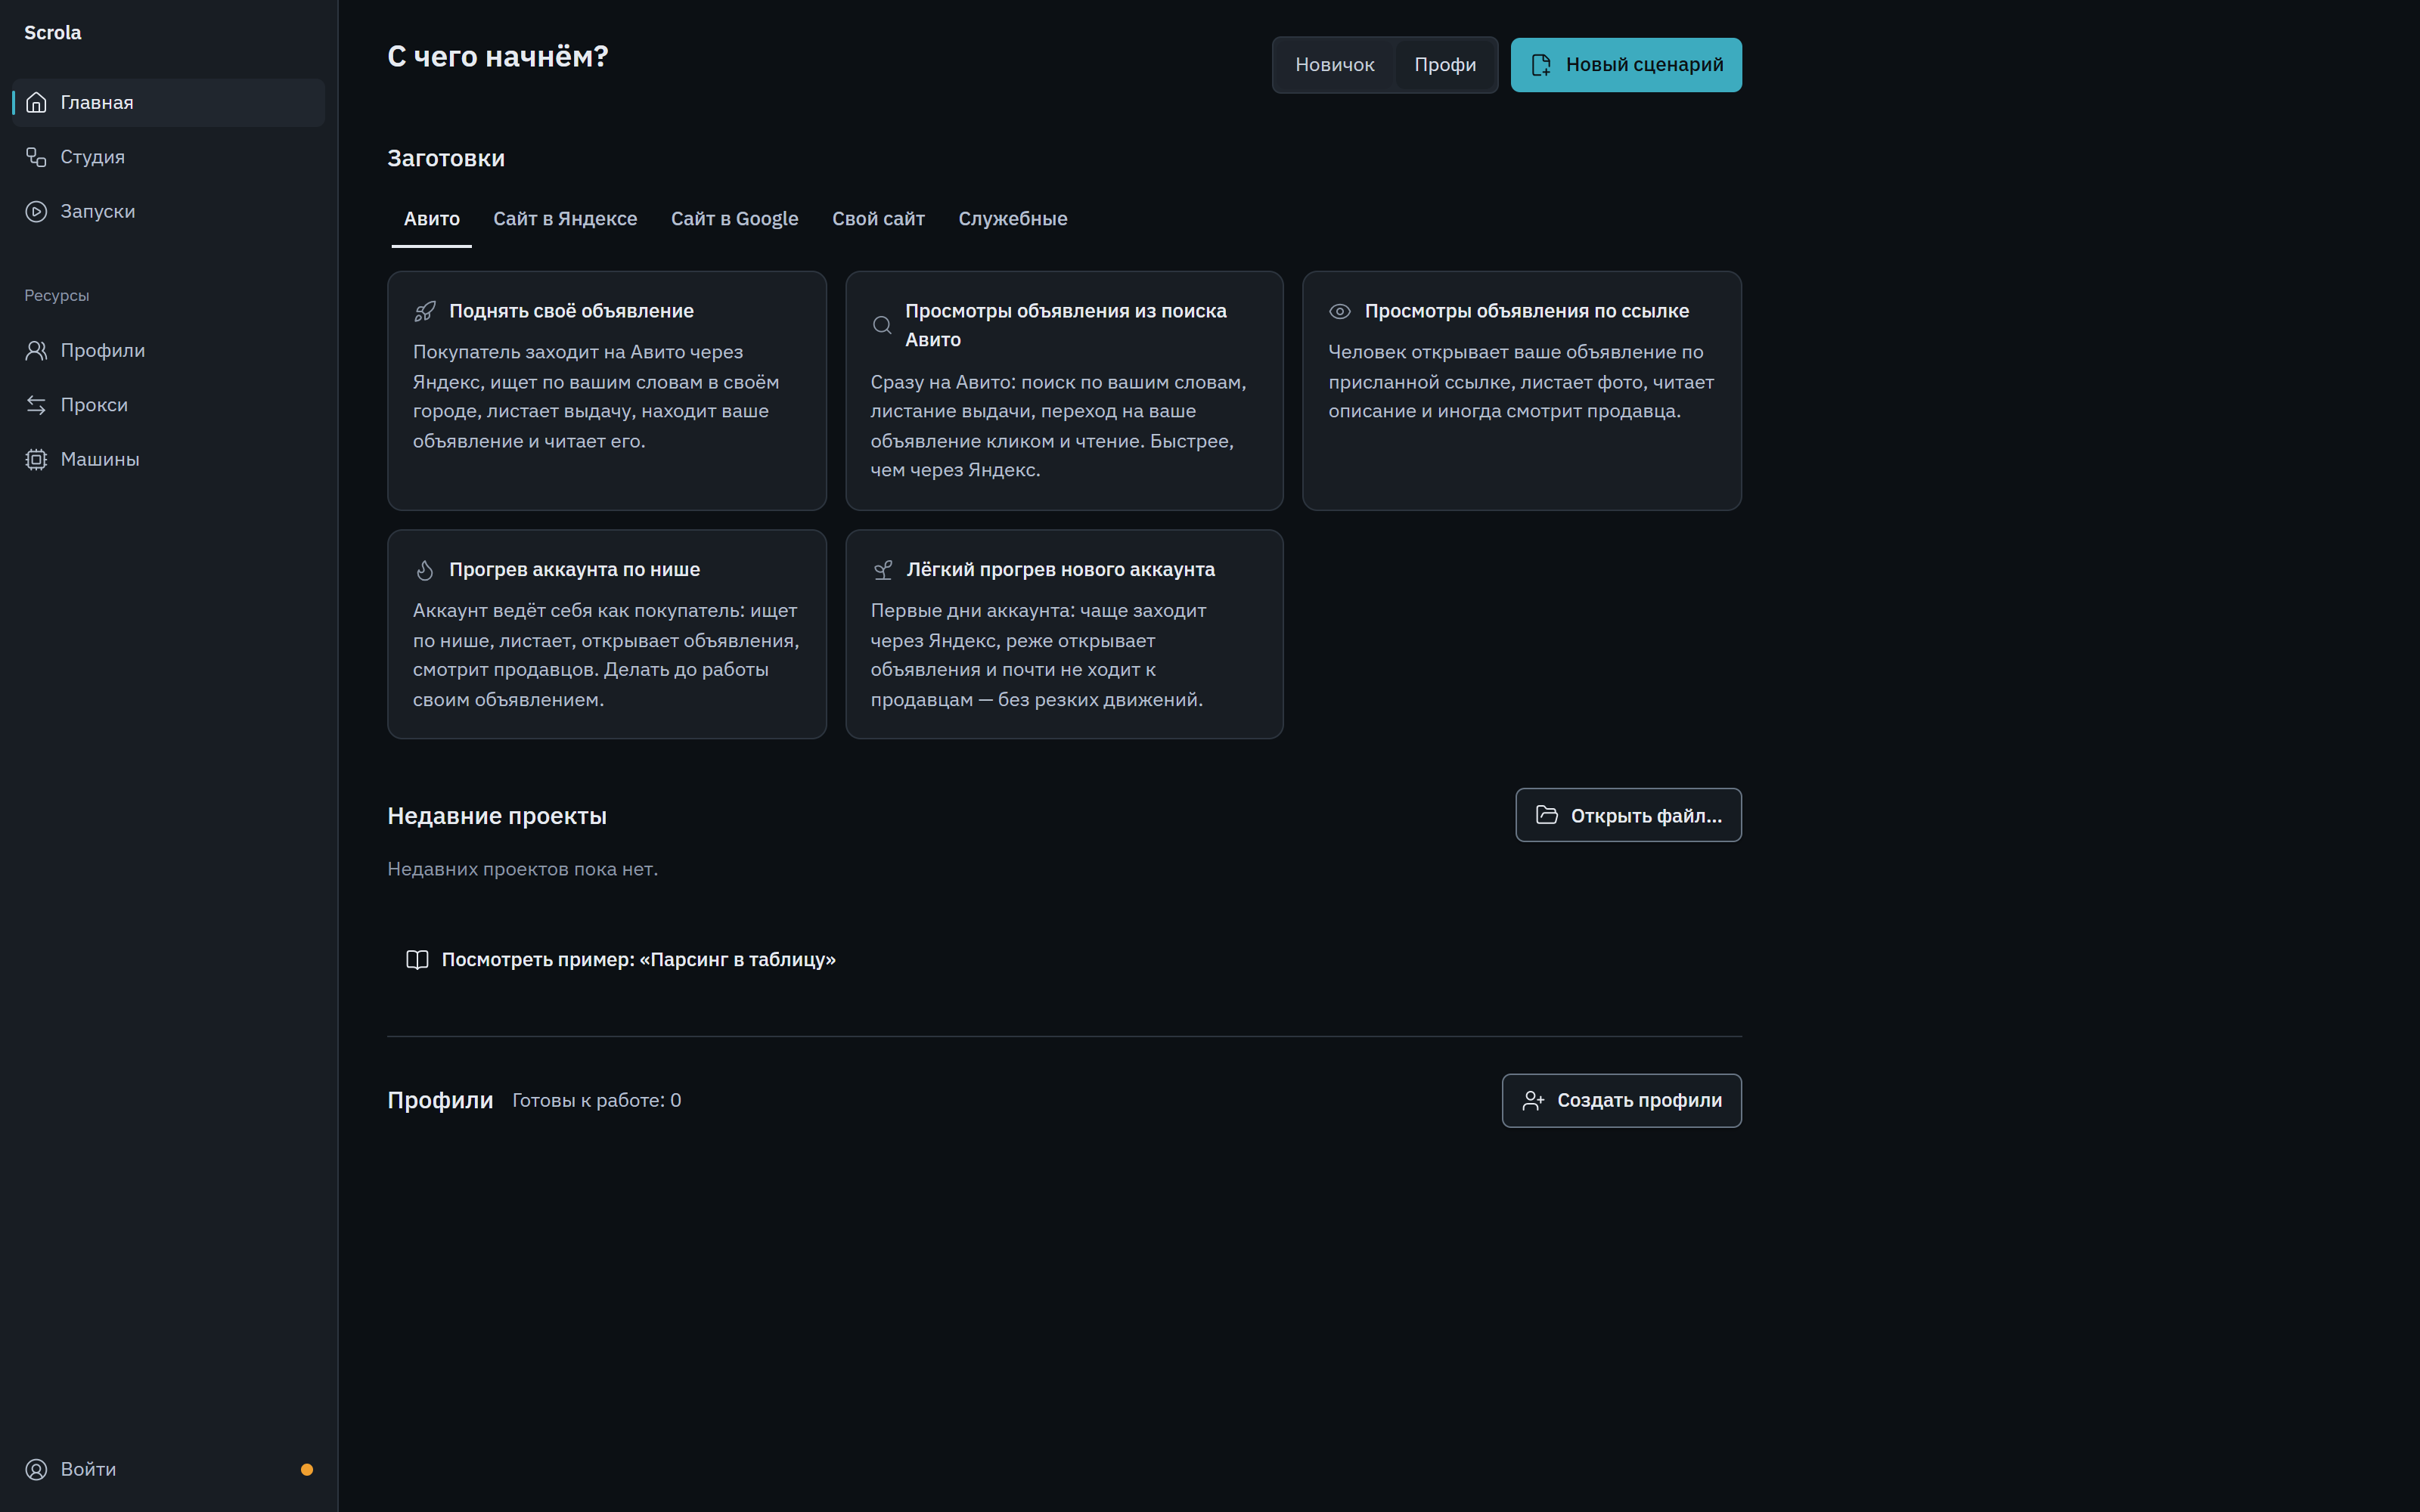Click the book icon beside Посмотреть пример
Viewport: 2420px width, 1512px height.
tap(417, 960)
